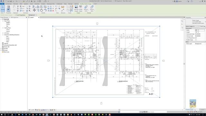
Task: Click the Horizontal Scale value field
Action: coord(200,34)
